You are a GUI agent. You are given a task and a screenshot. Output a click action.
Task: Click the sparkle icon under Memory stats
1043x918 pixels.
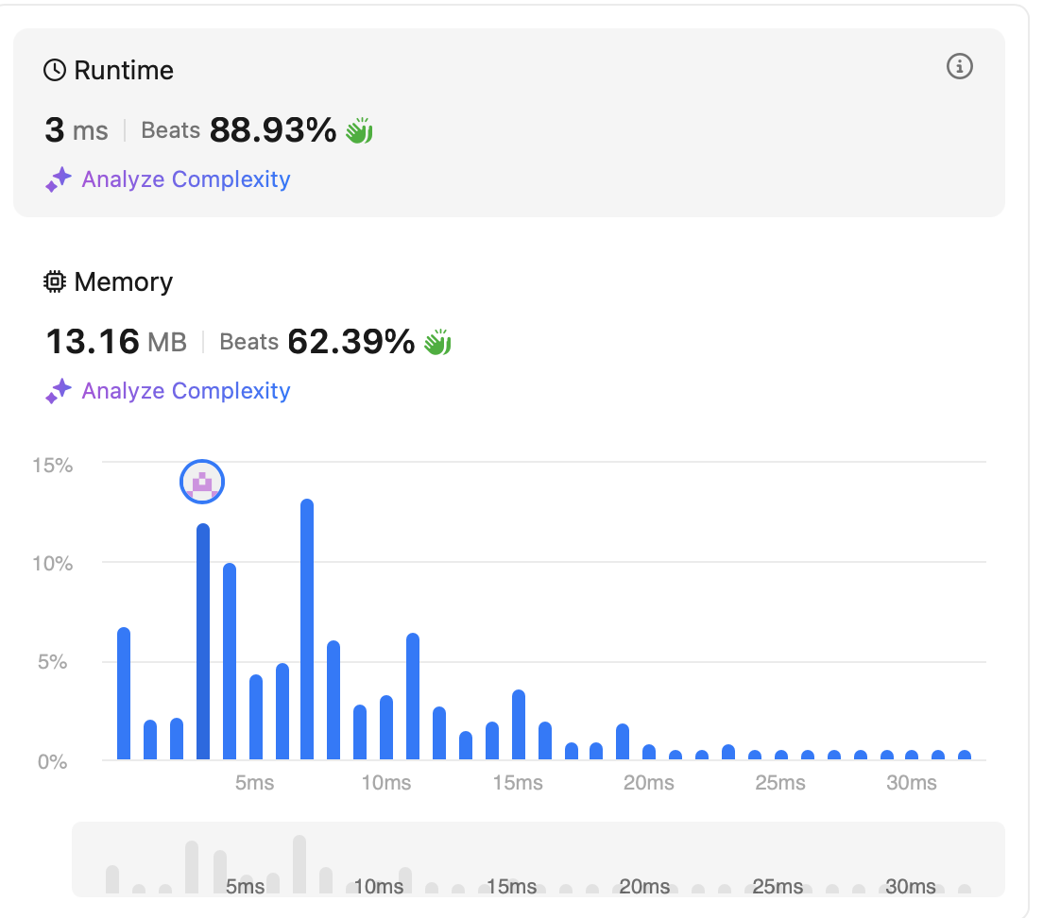[x=59, y=391]
